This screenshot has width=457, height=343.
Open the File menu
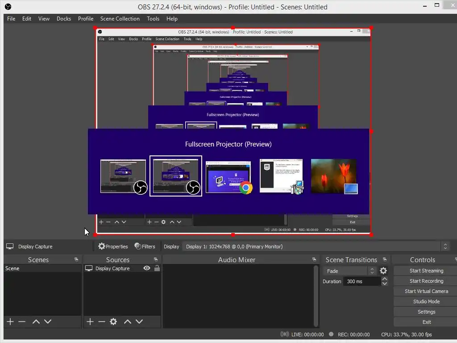click(x=11, y=19)
